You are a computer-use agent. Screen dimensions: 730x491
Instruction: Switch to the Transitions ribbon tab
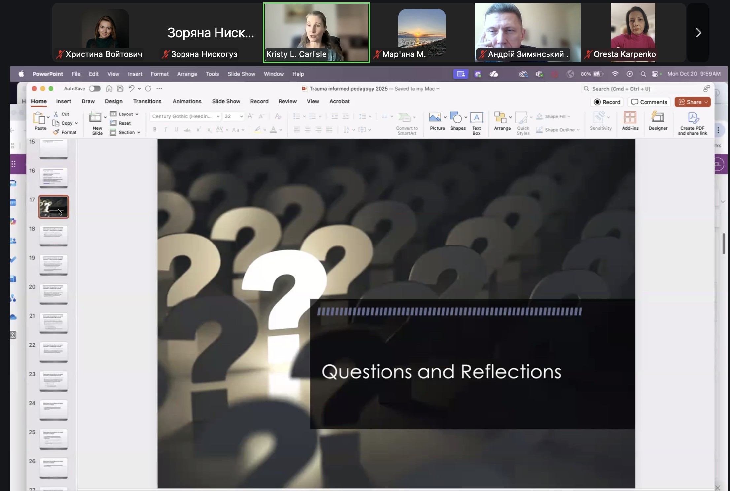(147, 101)
